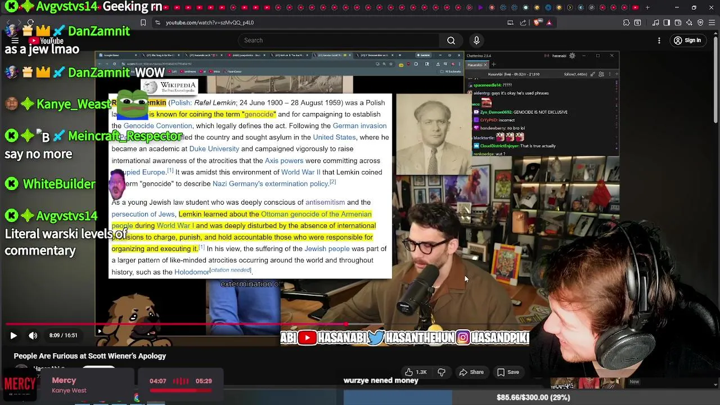Switch to the purple play-icon tab
This screenshot has width=720, height=405.
(481, 8)
